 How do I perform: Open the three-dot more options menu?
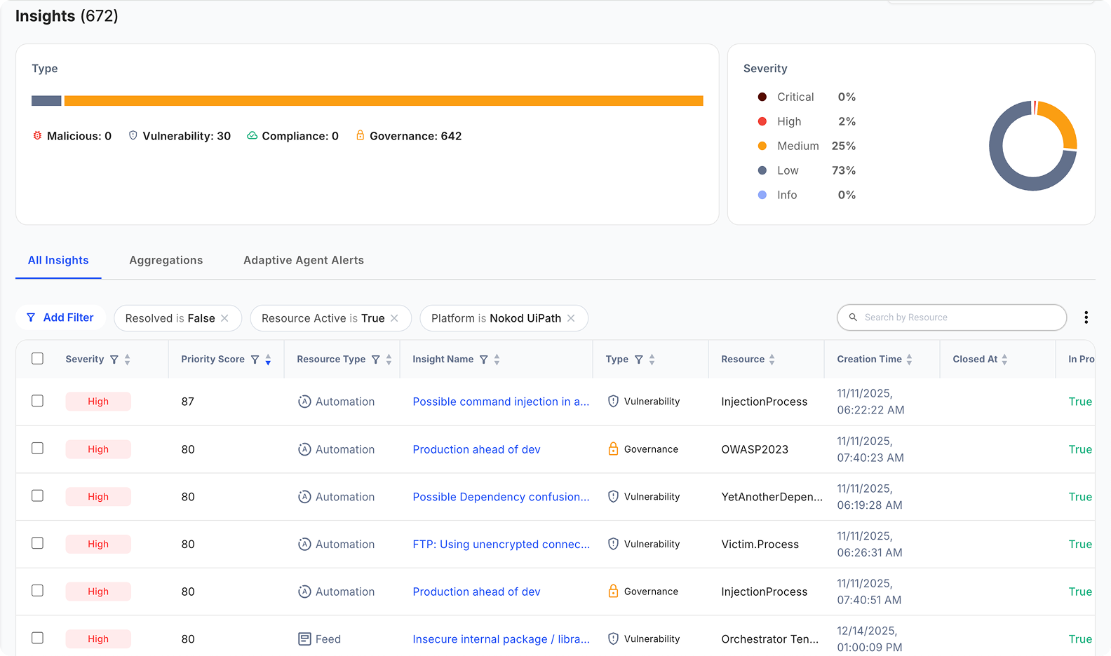[x=1086, y=317]
